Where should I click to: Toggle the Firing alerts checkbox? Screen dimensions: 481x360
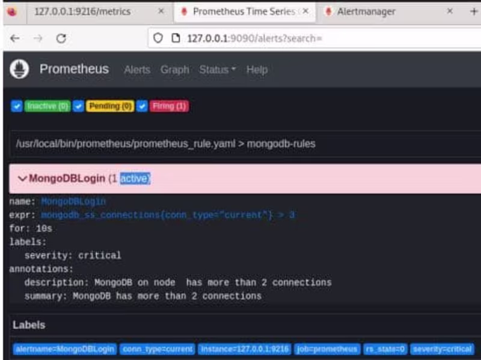[142, 106]
